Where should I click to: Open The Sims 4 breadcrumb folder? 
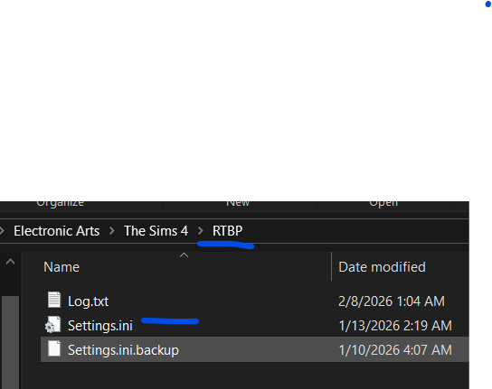click(x=156, y=231)
